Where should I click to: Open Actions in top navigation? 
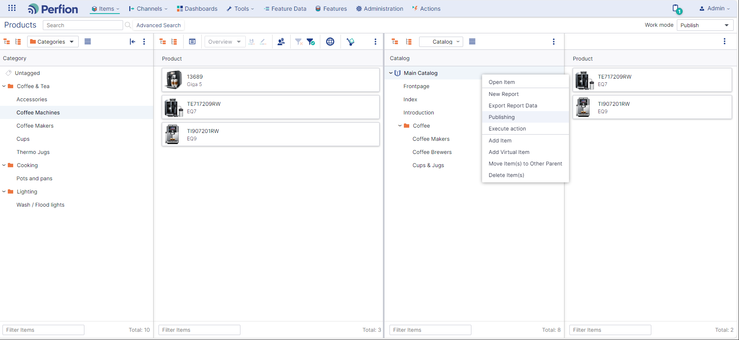[426, 9]
